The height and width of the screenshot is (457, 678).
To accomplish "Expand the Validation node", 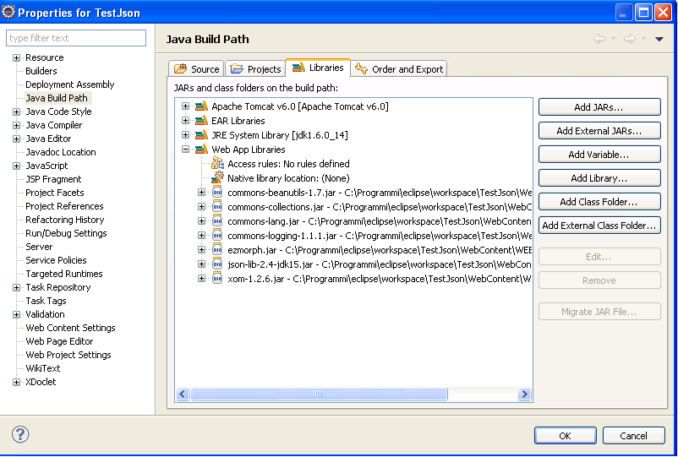I will click(x=16, y=314).
